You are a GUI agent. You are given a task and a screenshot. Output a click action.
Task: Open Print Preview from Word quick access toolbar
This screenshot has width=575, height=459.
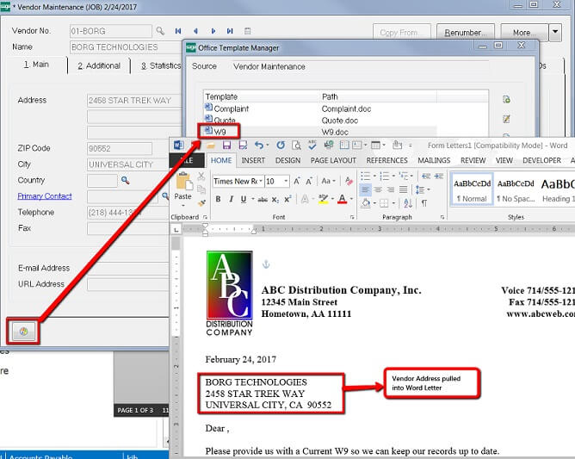(296, 146)
